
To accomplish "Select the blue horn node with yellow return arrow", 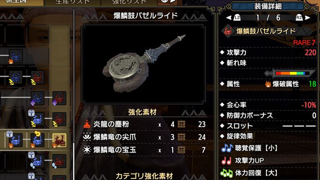I will pyautogui.click(x=37, y=140).
